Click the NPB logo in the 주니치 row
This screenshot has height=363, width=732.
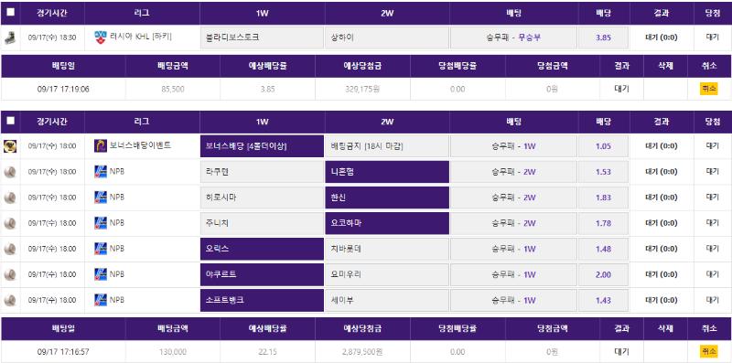tap(101, 223)
